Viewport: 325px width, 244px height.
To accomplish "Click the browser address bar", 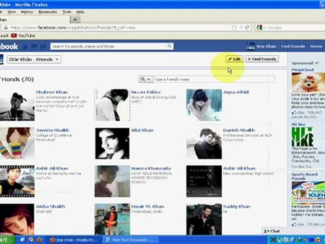I will coord(120,27).
